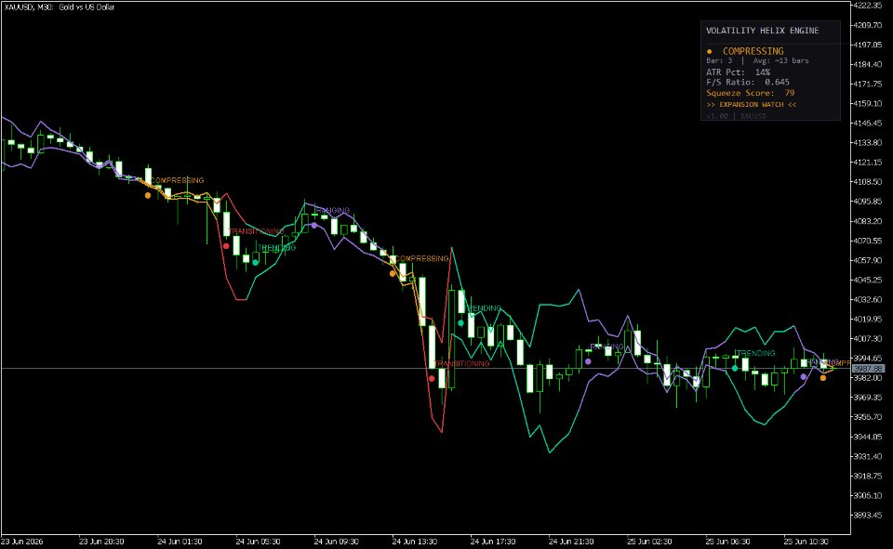Viewport: 893px width, 549px height.
Task: Click the '>> EXPANSION WATCH <<' alert text
Action: pos(752,105)
